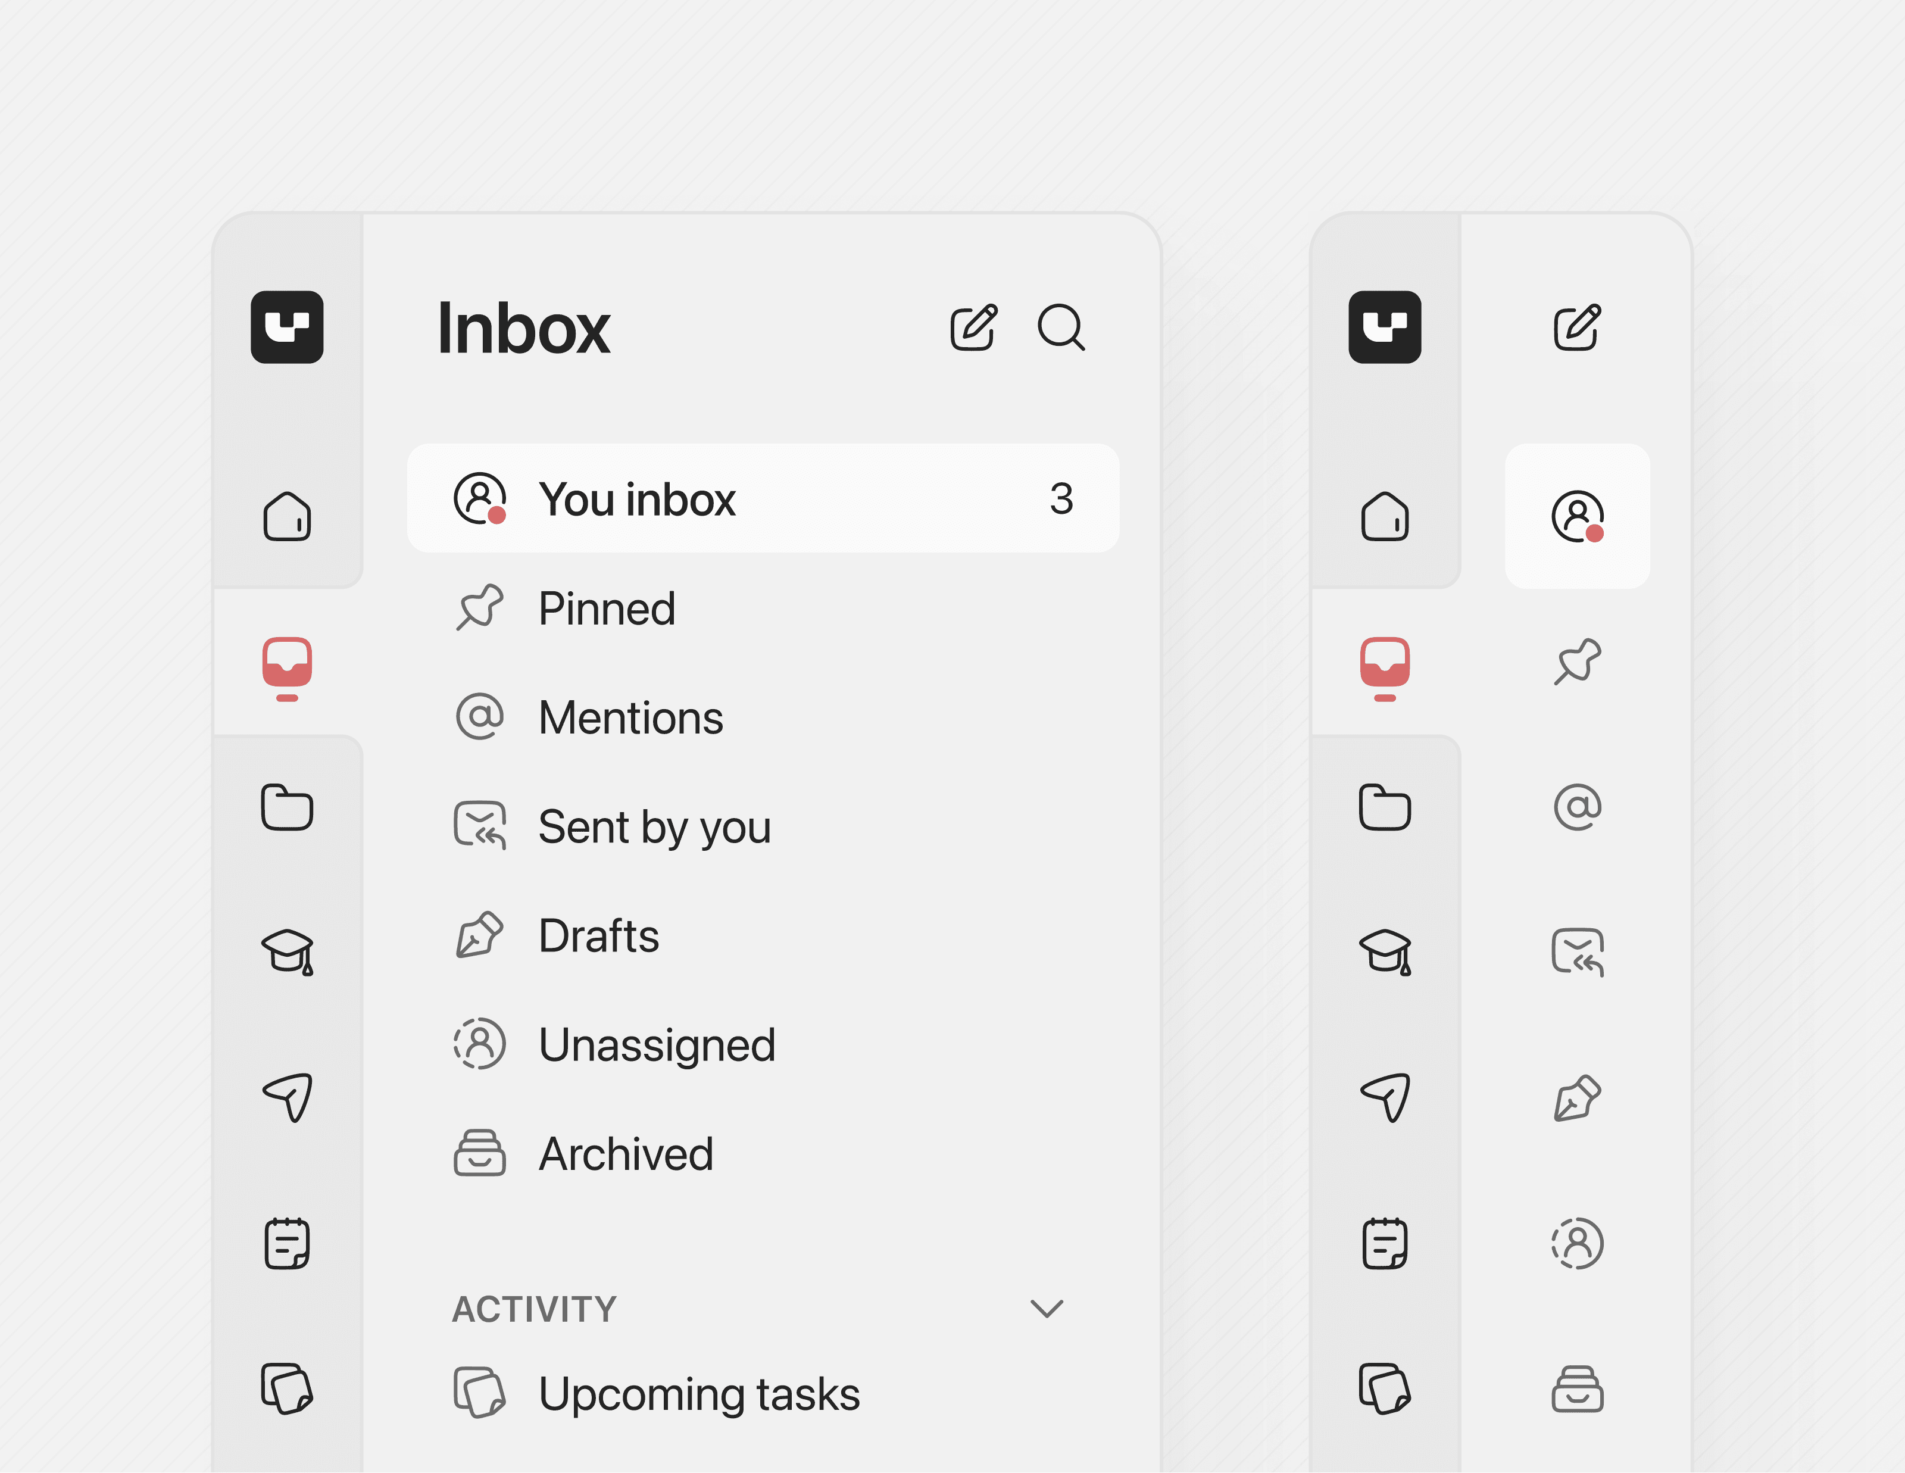1905x1473 pixels.
Task: Open the notepad icon in the left rail
Action: pos(287,1243)
